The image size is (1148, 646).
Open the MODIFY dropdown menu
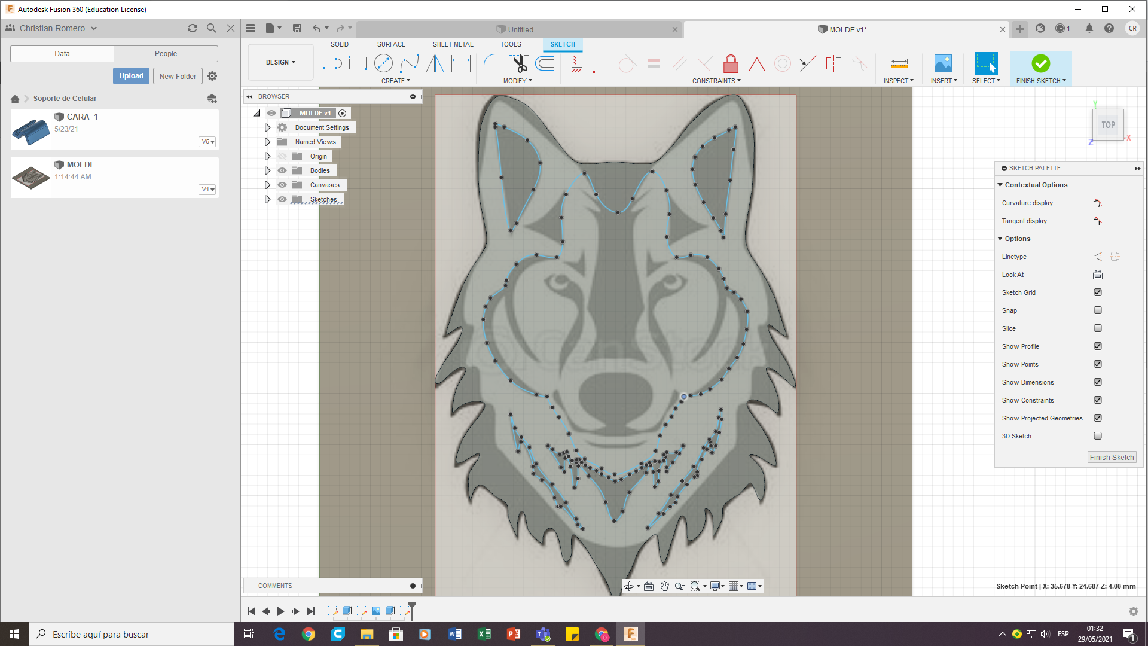tap(517, 81)
